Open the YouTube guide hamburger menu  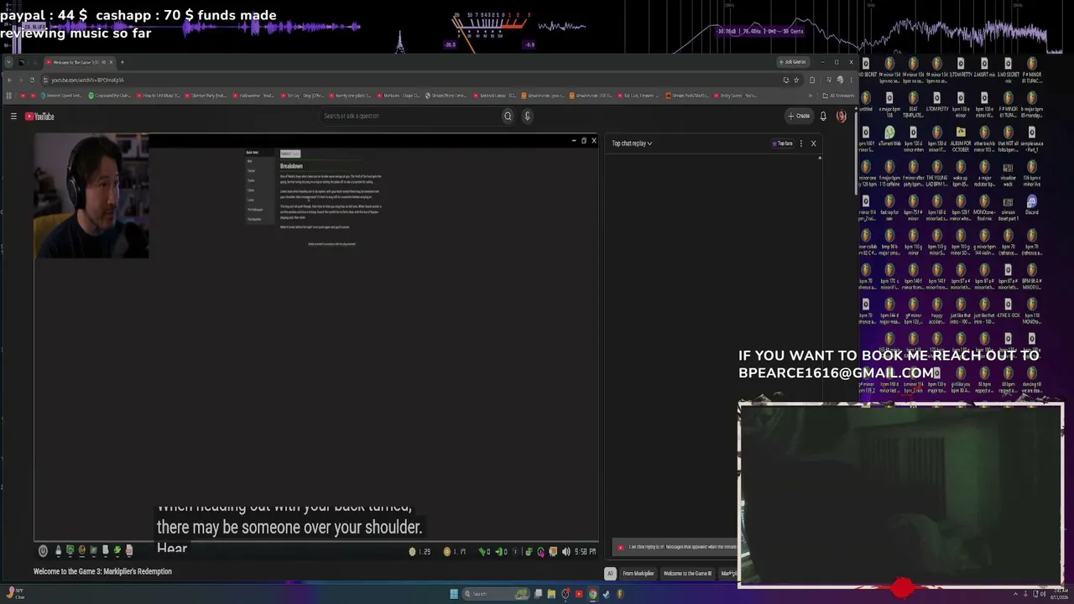(x=13, y=117)
